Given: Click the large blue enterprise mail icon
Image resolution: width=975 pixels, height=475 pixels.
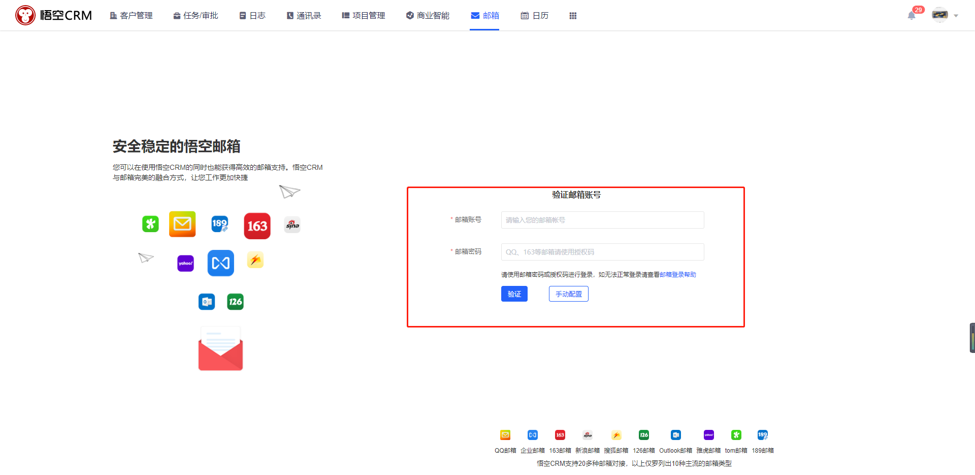Looking at the screenshot, I should (220, 263).
